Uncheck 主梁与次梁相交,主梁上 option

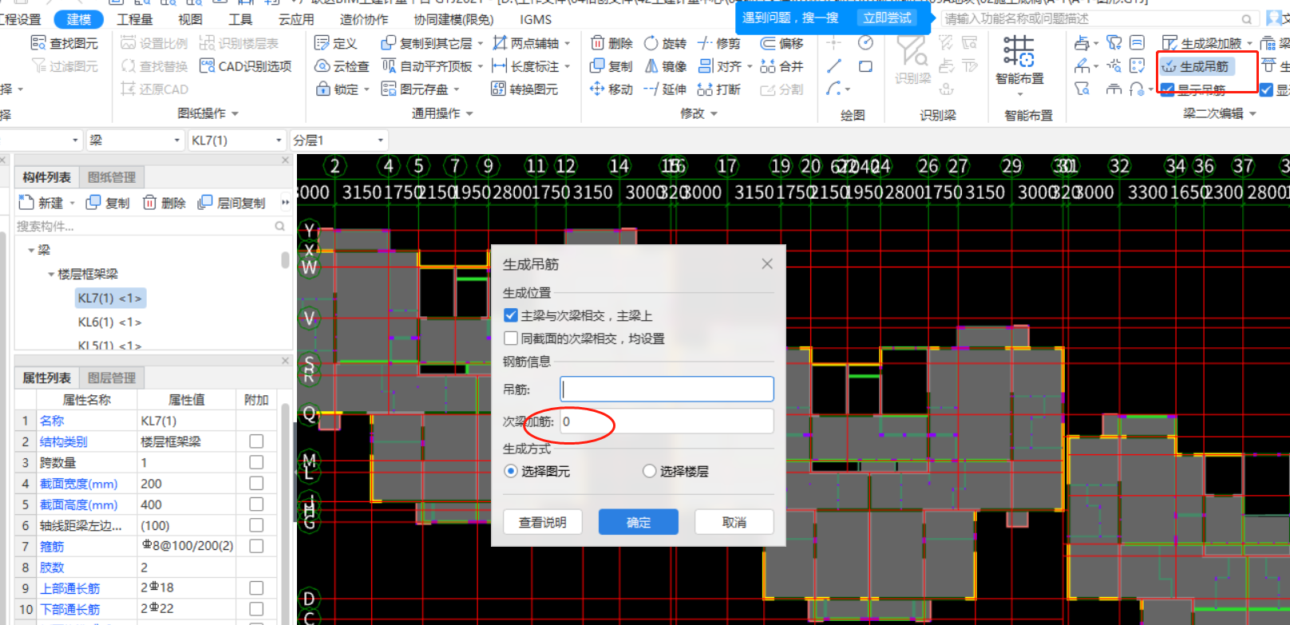point(511,315)
